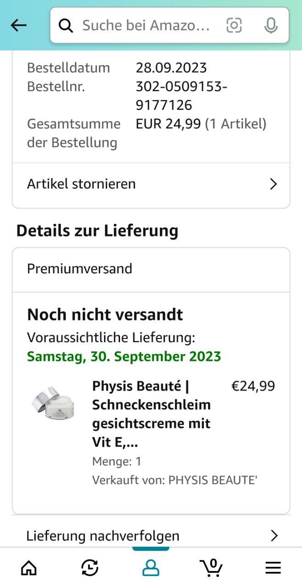Open the shopping cart
This screenshot has width=302, height=587.
click(211, 568)
